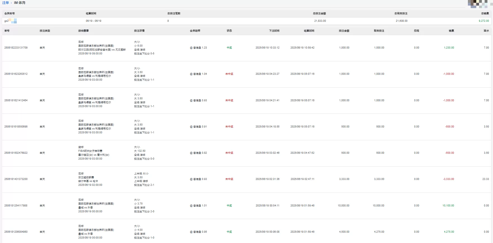The image size is (493, 243).
Task: Click settlement time 2025/06/19 02:47:11
Action: (302, 179)
